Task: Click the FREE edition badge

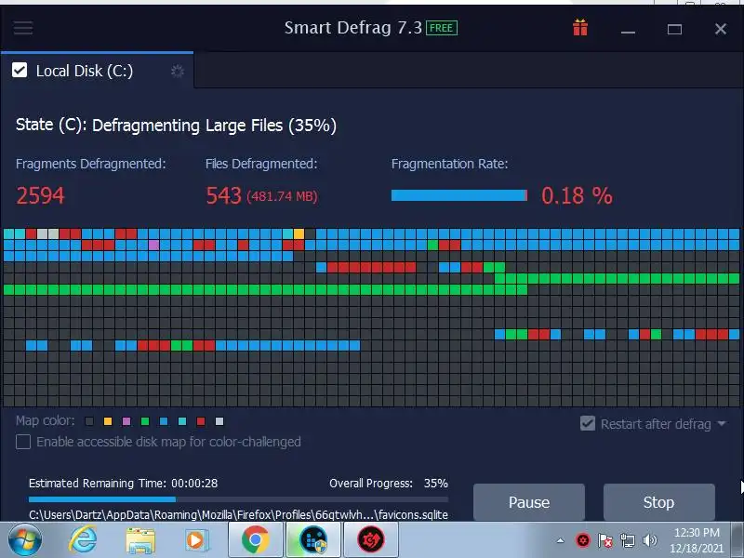Action: (x=441, y=28)
